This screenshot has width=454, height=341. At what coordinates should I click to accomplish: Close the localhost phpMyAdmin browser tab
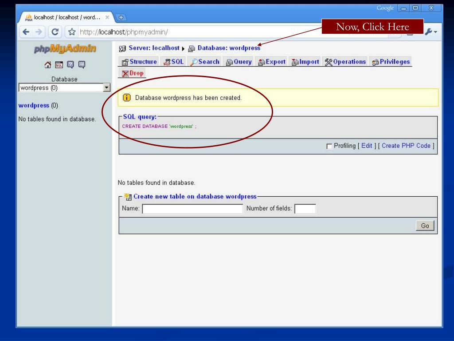pos(107,17)
